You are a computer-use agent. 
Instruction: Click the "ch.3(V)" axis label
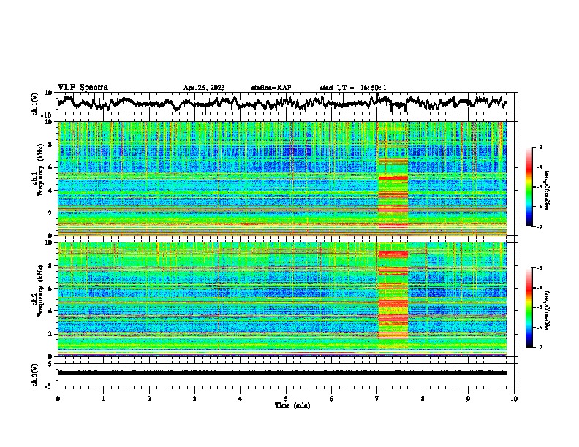click(35, 375)
